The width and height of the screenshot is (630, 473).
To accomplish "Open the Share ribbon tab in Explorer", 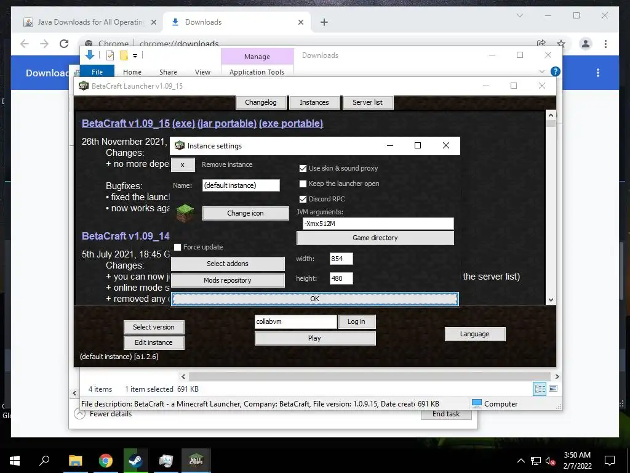I will click(168, 72).
